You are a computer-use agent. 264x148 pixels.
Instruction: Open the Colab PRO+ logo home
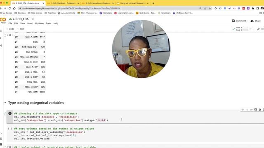[3, 21]
